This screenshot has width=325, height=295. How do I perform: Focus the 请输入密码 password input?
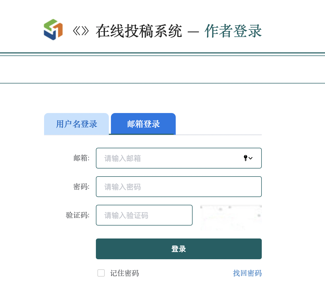click(179, 187)
